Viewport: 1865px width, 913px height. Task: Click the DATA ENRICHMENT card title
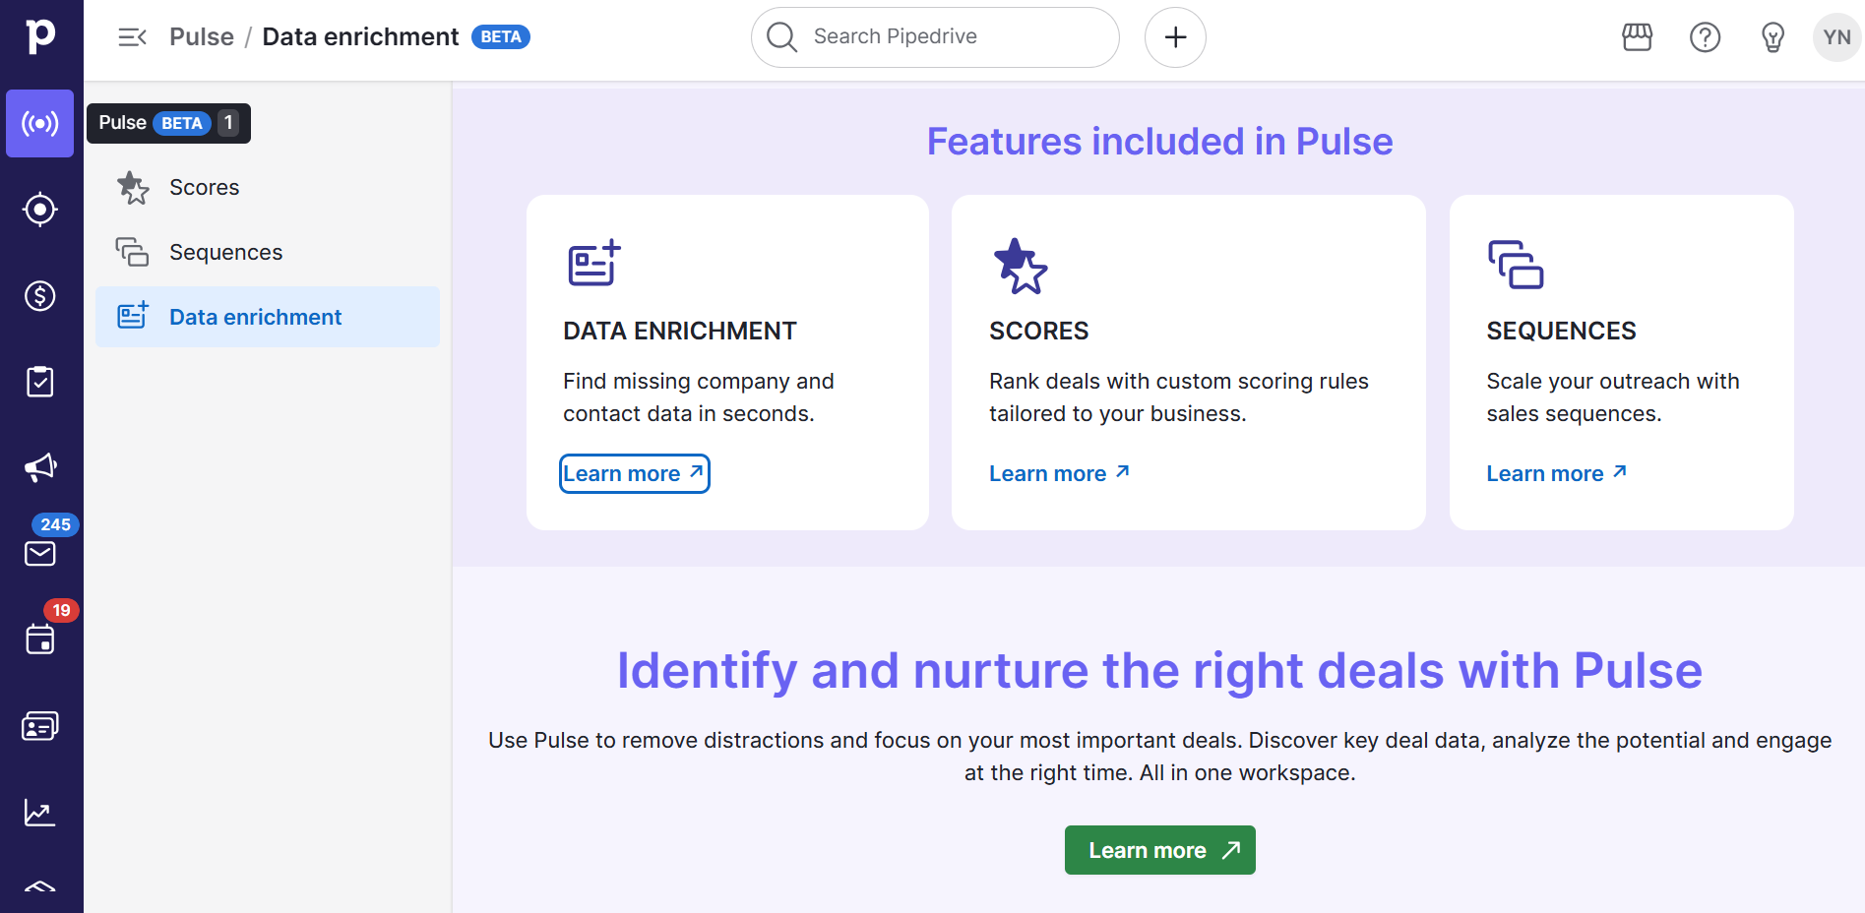pyautogui.click(x=680, y=331)
